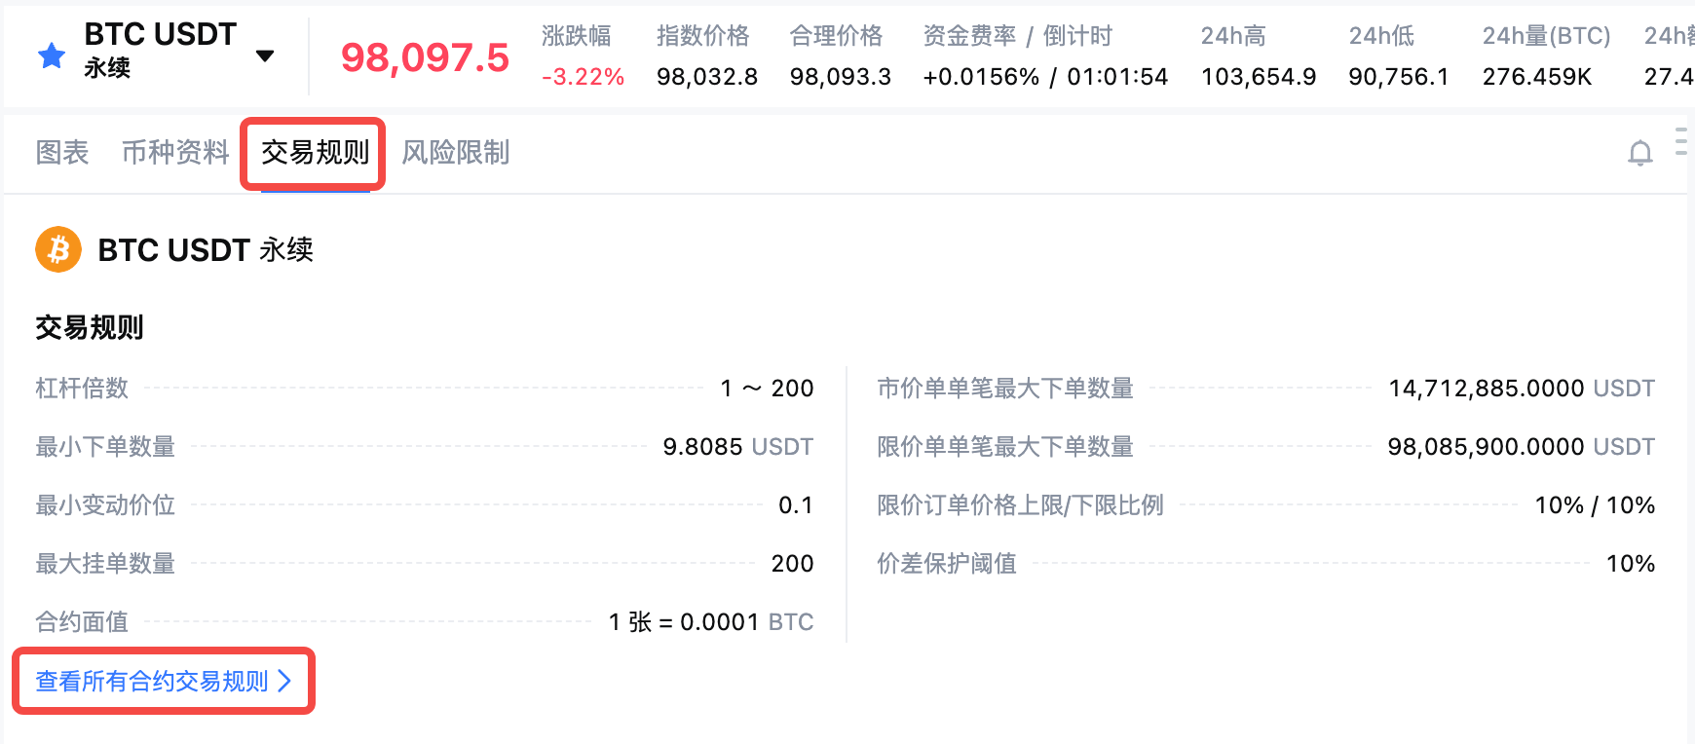Click the 指数价格 value 98,032.8

(706, 77)
